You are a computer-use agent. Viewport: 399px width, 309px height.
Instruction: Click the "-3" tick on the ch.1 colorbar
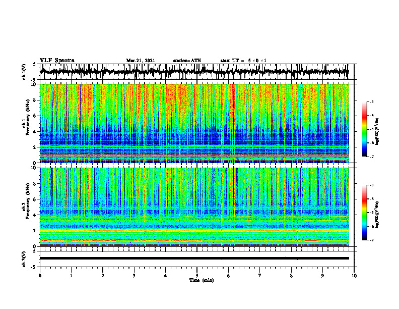[372, 102]
